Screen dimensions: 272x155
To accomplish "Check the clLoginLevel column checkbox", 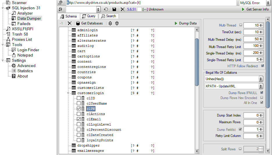I will [x=79, y=124].
